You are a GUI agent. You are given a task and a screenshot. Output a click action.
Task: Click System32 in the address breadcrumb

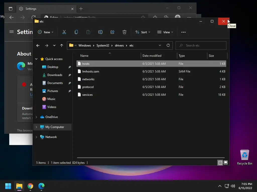103,45
